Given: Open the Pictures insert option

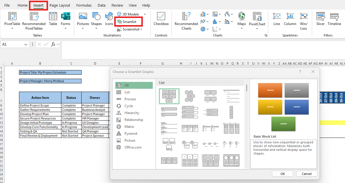Looking at the screenshot, I should coord(83,19).
